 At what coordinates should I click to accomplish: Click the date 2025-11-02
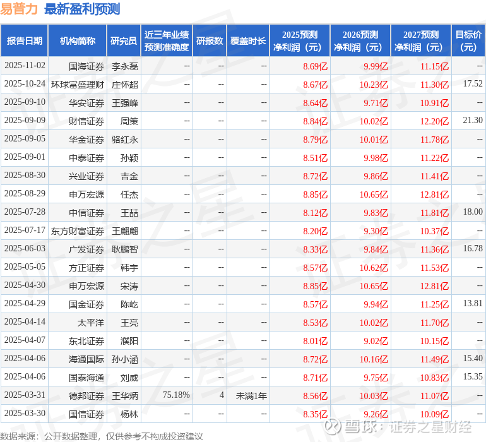tap(25, 66)
